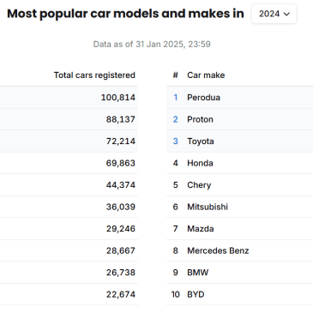The height and width of the screenshot is (313, 313).
Task: Select the Proton car make
Action: click(200, 119)
